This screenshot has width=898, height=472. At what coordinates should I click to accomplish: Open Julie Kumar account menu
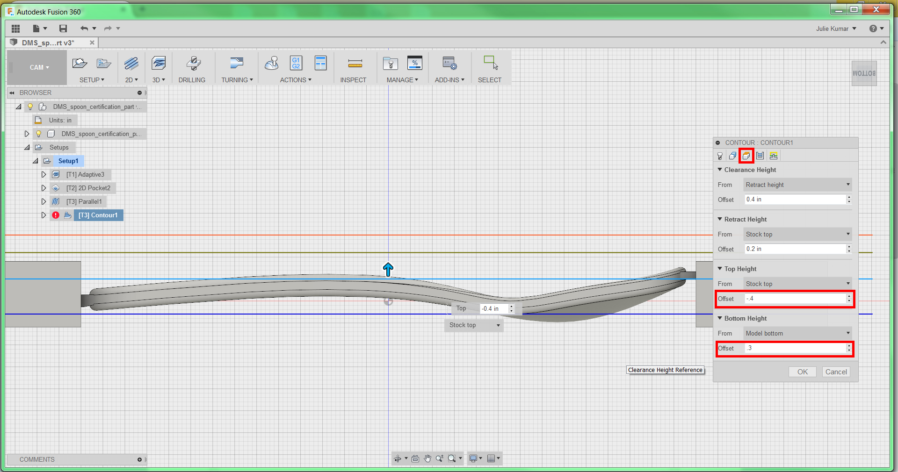836,29
